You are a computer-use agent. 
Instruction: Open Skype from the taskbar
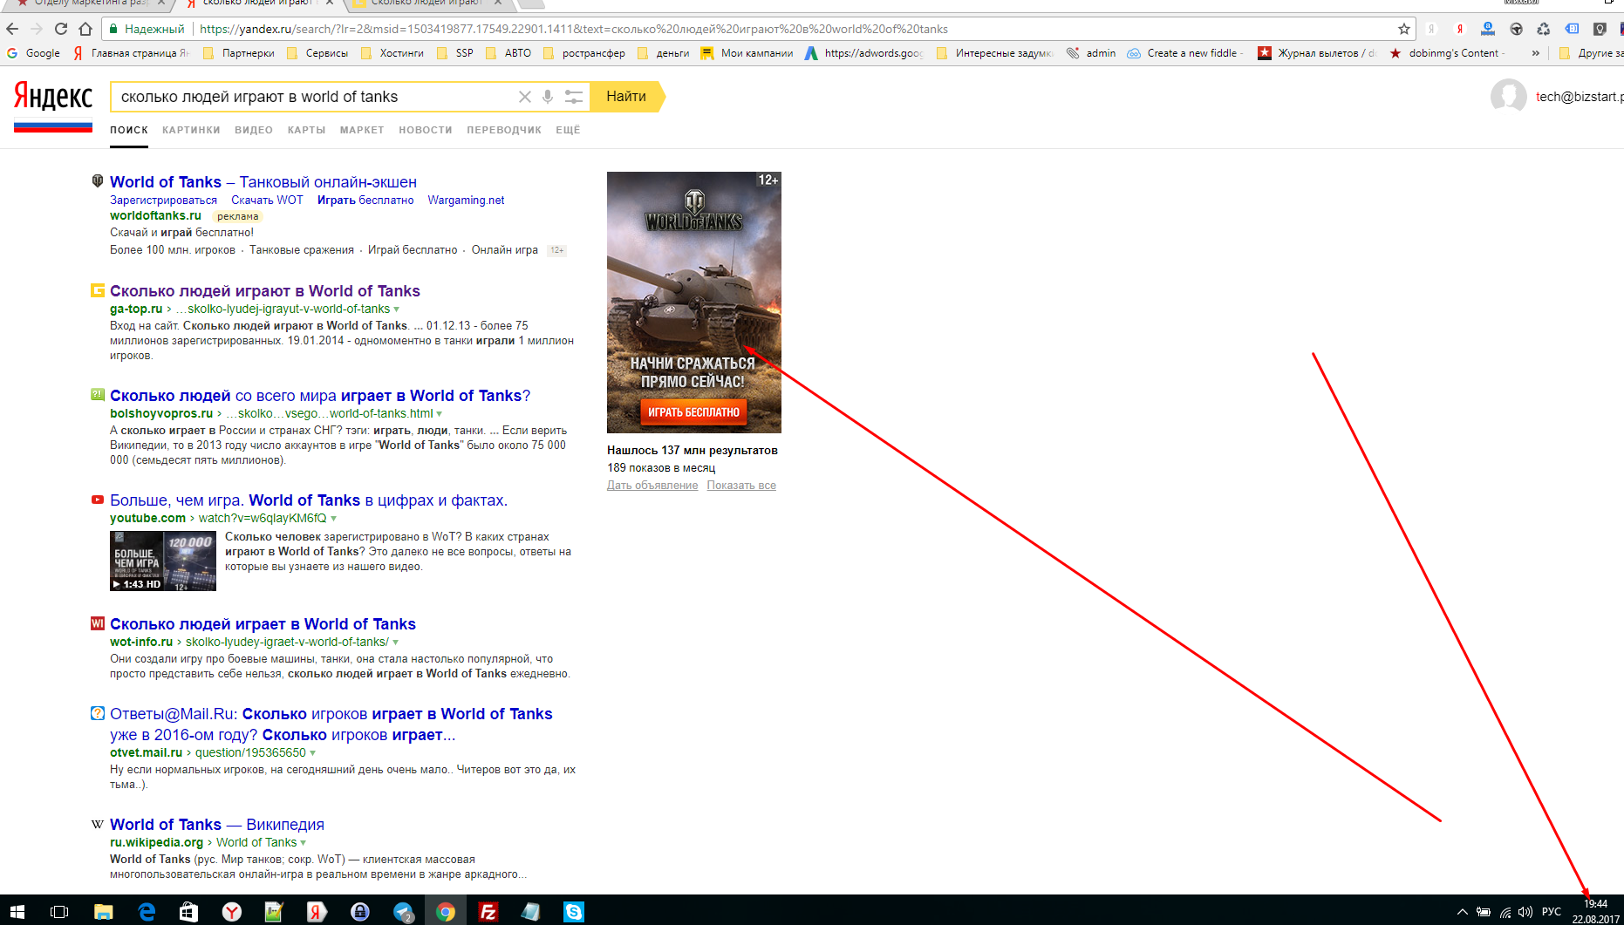pos(573,912)
